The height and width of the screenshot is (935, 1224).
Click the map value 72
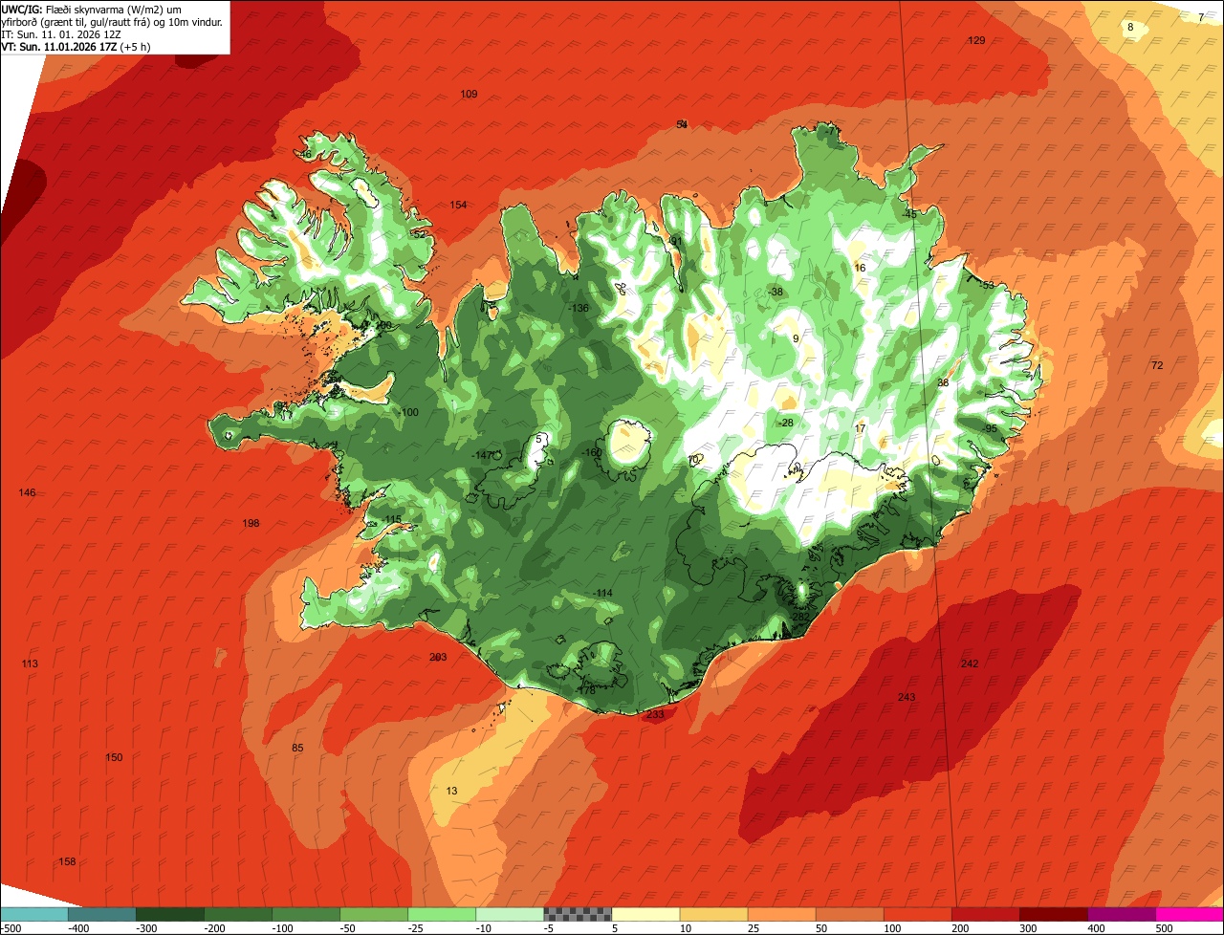(x=1157, y=365)
